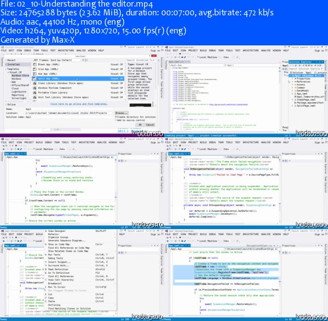Switch to NavigationHelper.cs tab in 00:06:00 frame
Screen dimensions: 328x321
point(259,246)
